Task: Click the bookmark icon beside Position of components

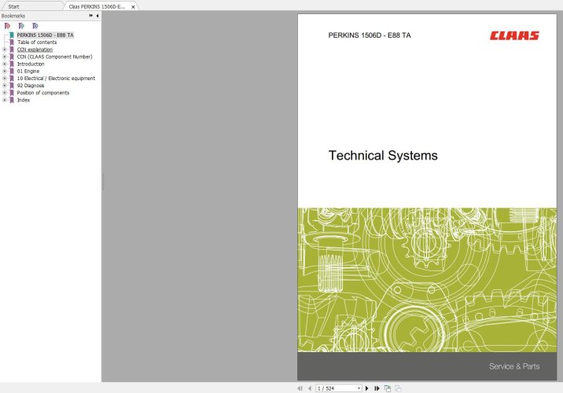Action: tap(12, 93)
